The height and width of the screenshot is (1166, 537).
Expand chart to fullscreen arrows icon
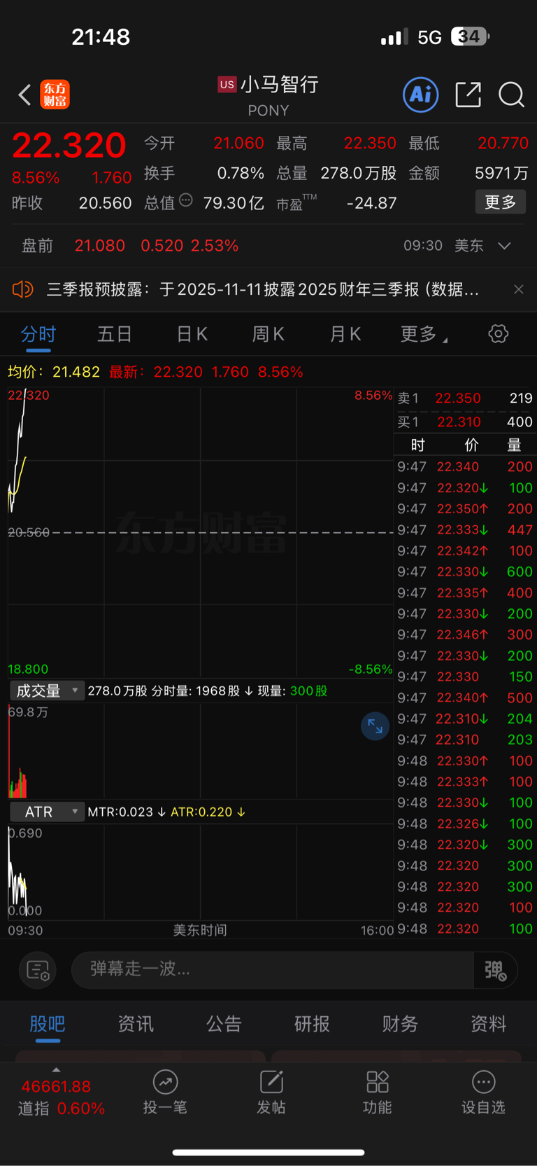375,726
